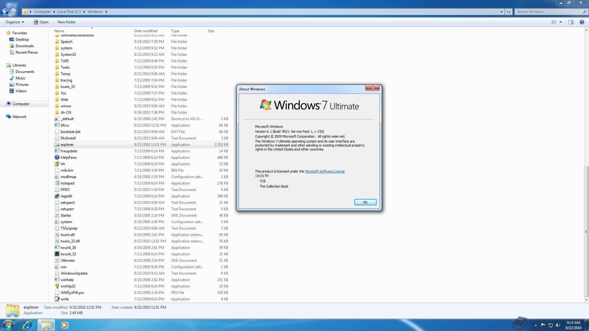Select the twain.dll file icon
The height and width of the screenshot is (331, 589).
coord(57,235)
